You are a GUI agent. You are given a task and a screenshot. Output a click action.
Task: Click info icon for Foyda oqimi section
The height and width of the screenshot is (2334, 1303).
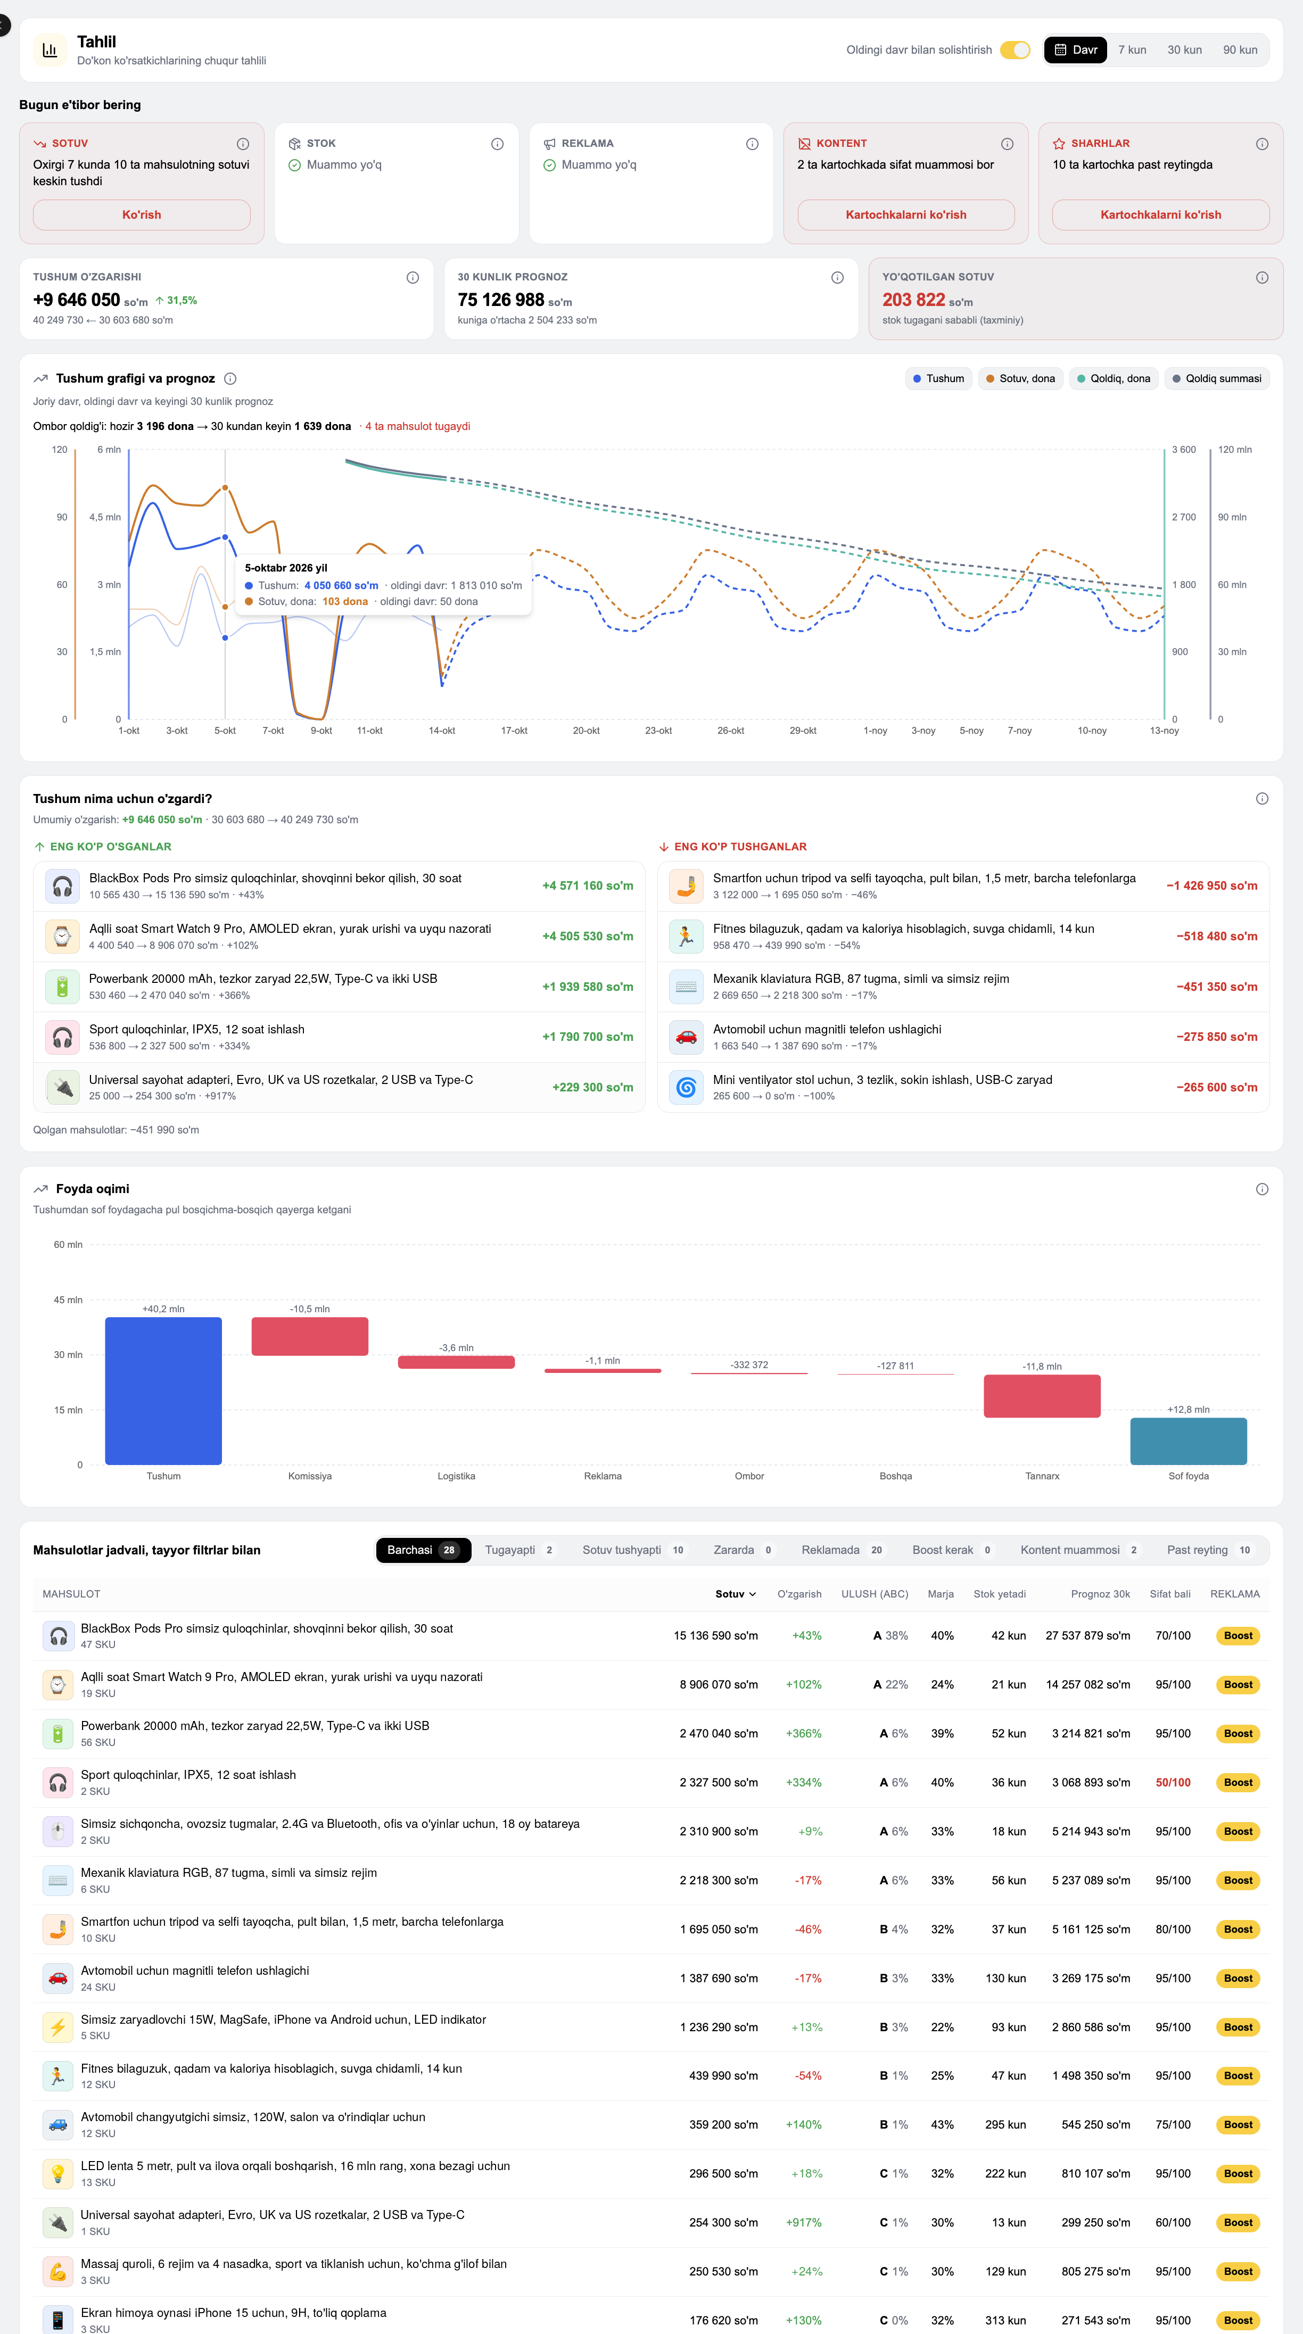pos(1262,1189)
